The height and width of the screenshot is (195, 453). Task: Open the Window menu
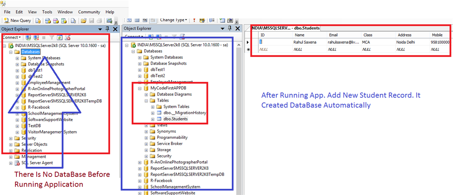(65, 12)
